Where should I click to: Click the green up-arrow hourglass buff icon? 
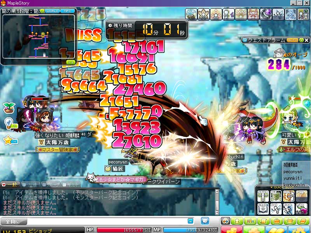point(303,14)
